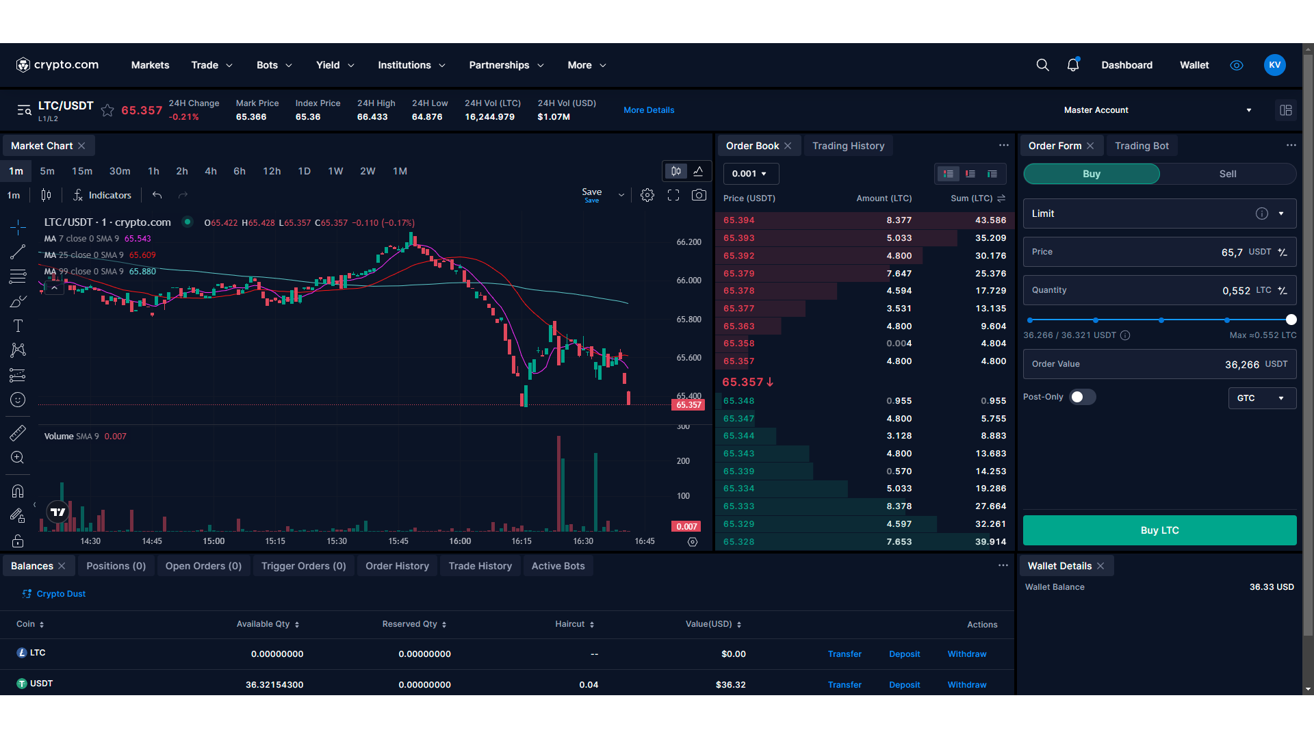Select the brush drawing tool
This screenshot has height=739, width=1314.
[18, 301]
